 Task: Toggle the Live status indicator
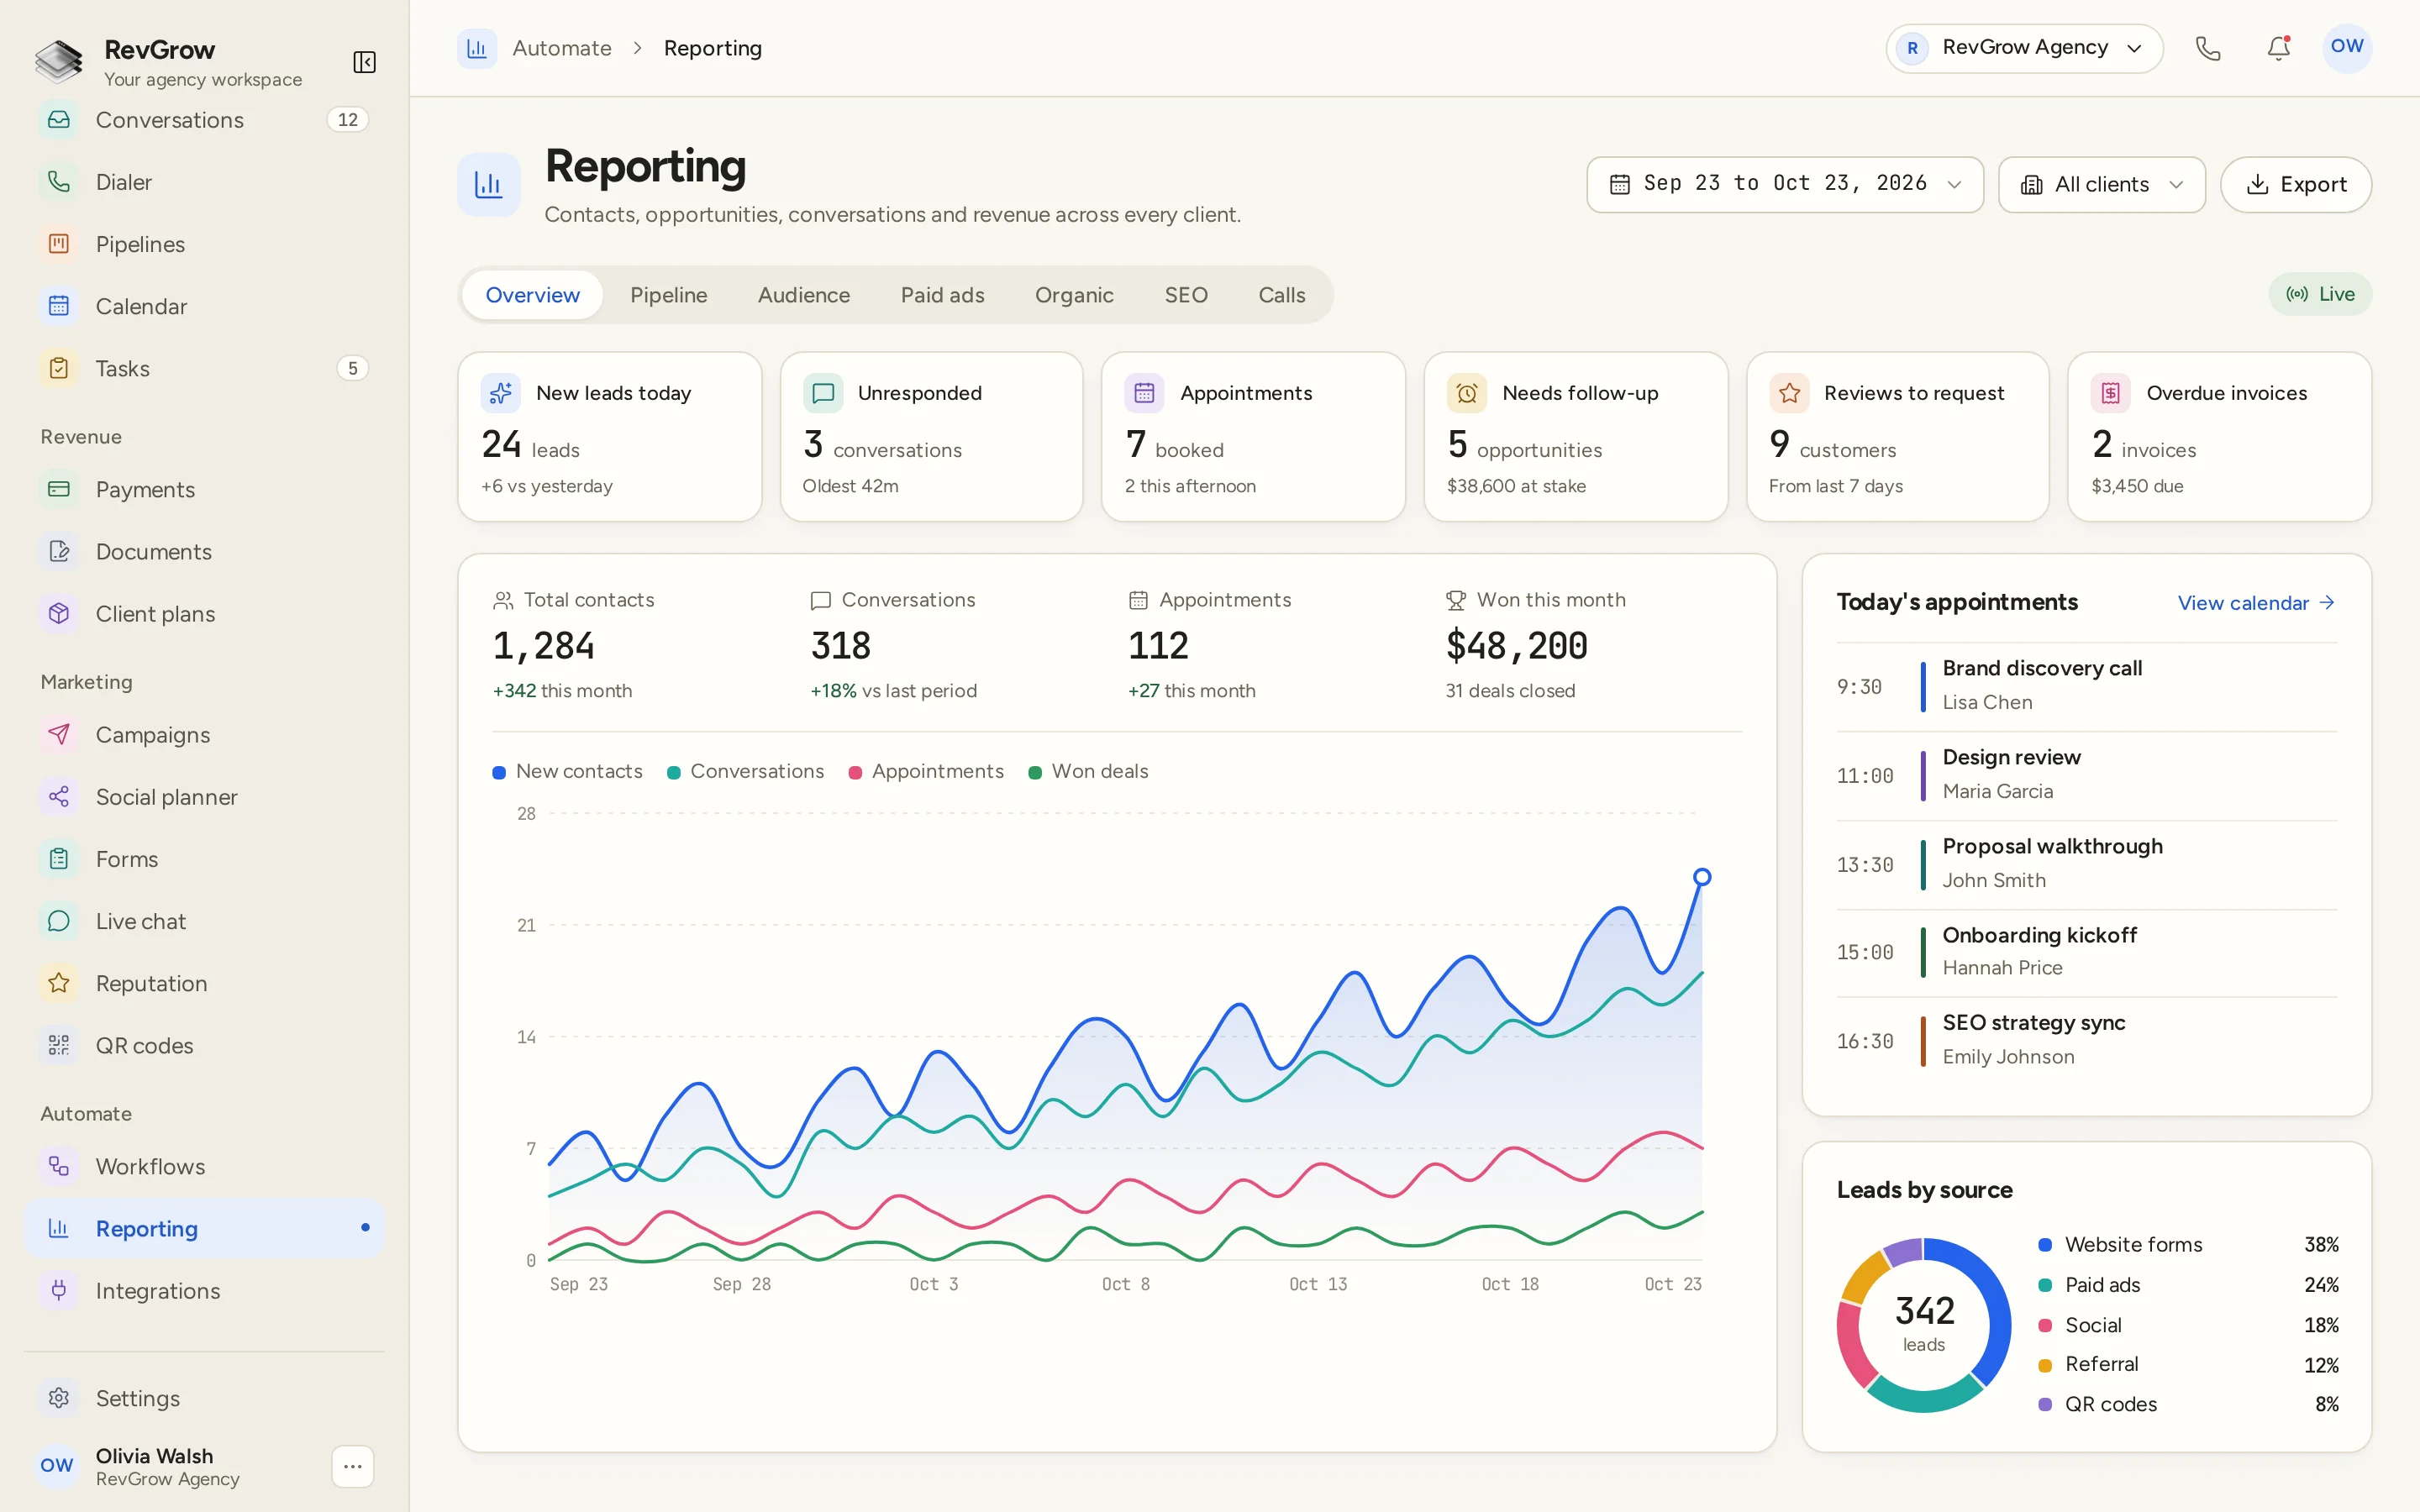tap(2320, 294)
